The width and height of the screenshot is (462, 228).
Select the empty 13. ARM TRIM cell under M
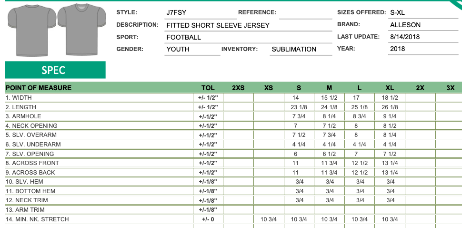(329, 210)
